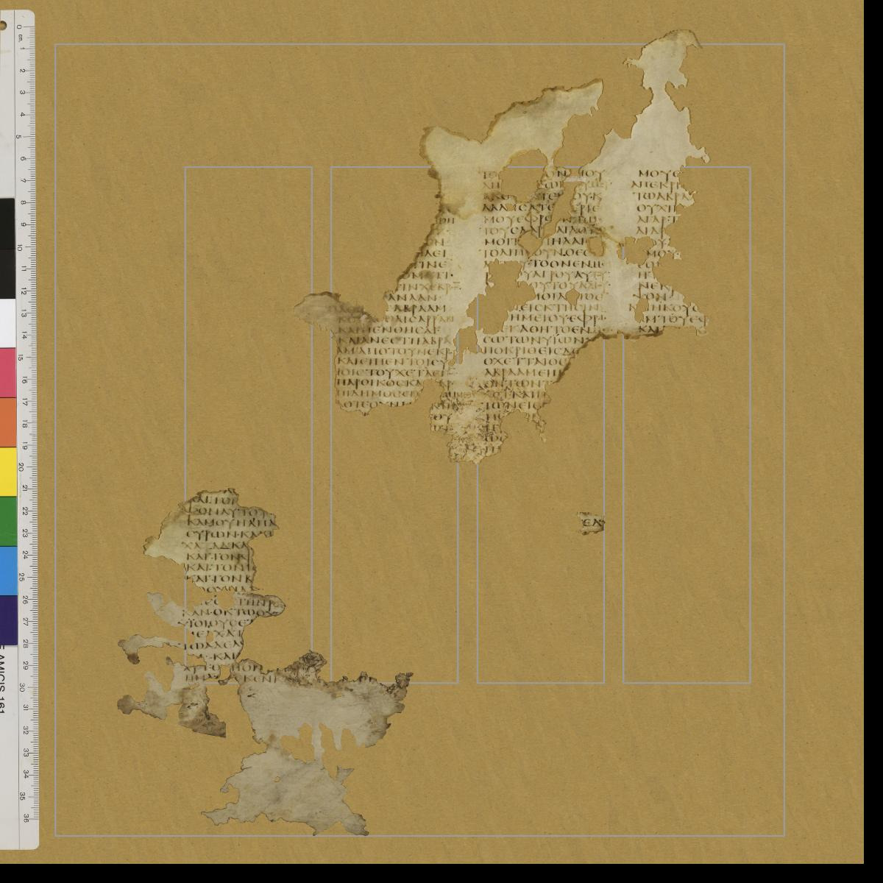Click the tiny isolated fragment reading 'EA'

point(592,522)
